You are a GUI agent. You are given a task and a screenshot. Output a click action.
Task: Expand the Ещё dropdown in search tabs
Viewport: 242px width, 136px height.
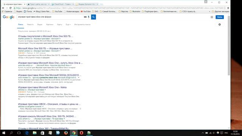click(68, 25)
